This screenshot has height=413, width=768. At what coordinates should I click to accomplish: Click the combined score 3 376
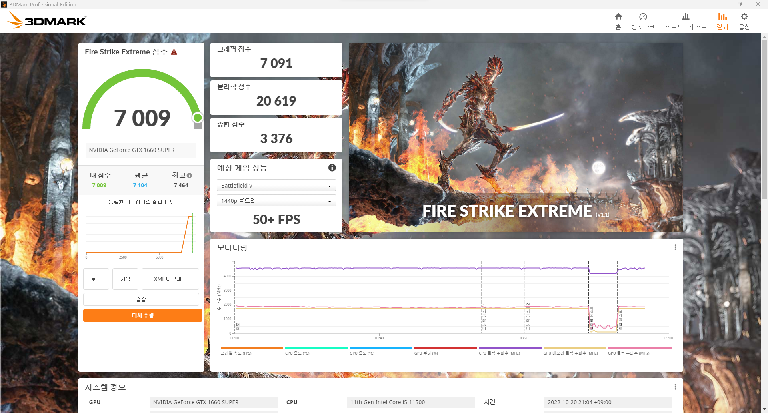coord(276,138)
